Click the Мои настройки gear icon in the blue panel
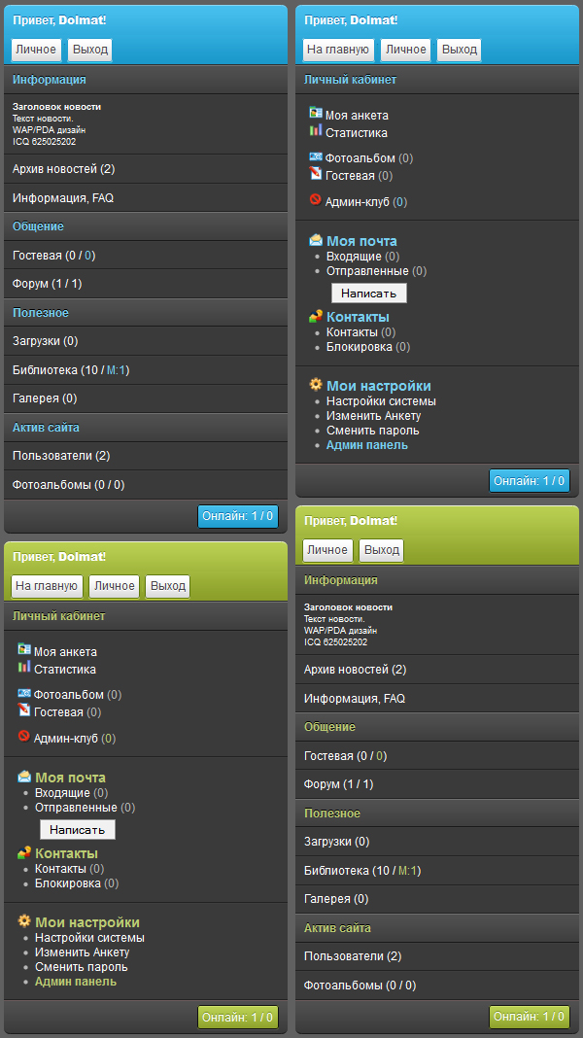 click(316, 385)
